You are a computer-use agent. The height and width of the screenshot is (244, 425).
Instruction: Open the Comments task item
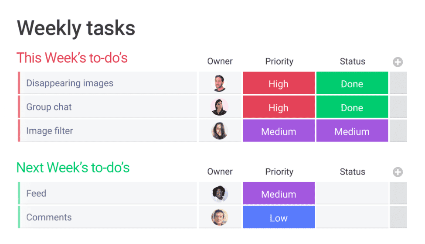pos(107,217)
